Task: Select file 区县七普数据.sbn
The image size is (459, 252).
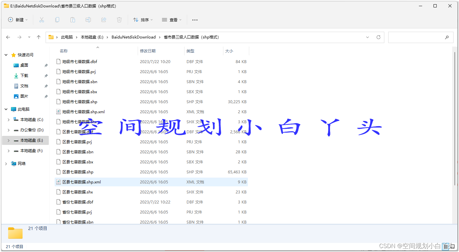Action: 78,152
